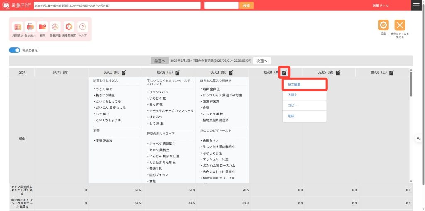This screenshot has height=211, width=425.
Task: Click the scroll down arrow of the meal table
Action: coord(411,181)
